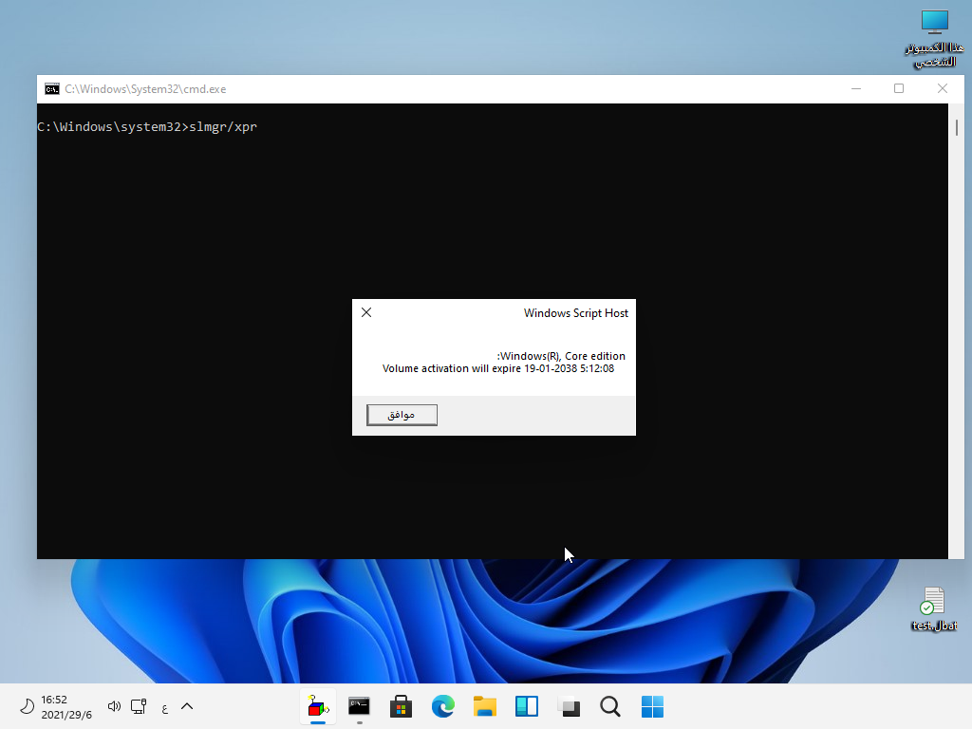The height and width of the screenshot is (729, 972).
Task: Click the Windows Script Host dialog title
Action: click(576, 313)
